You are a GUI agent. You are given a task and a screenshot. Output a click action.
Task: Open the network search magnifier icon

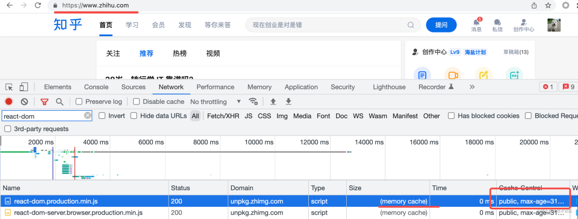point(59,102)
